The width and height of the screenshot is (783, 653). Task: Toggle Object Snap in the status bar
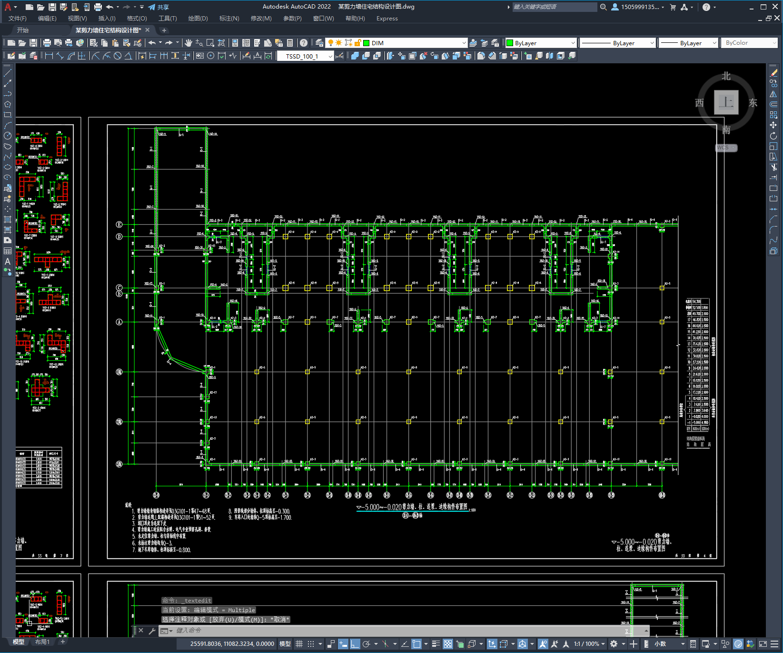point(416,644)
